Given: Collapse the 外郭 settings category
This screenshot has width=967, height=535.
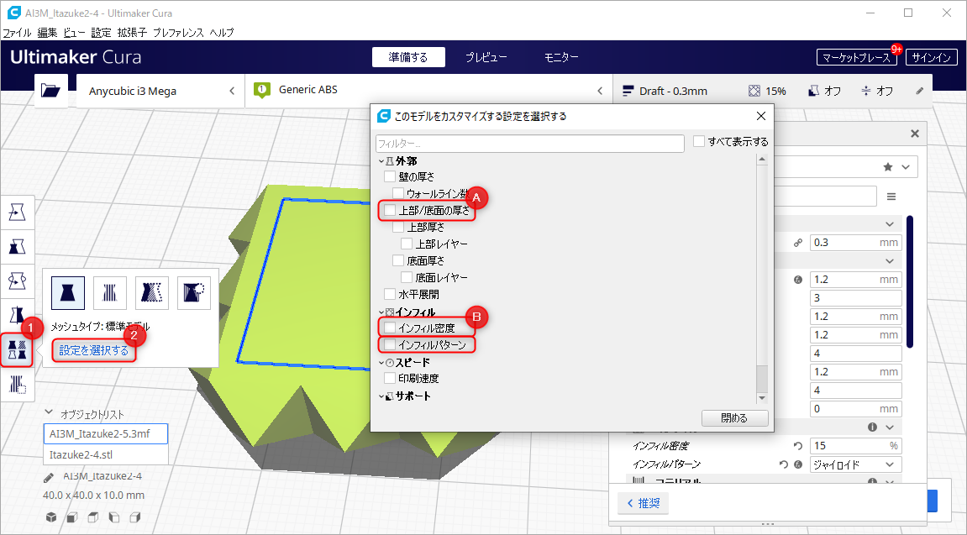Looking at the screenshot, I should coord(381,160).
